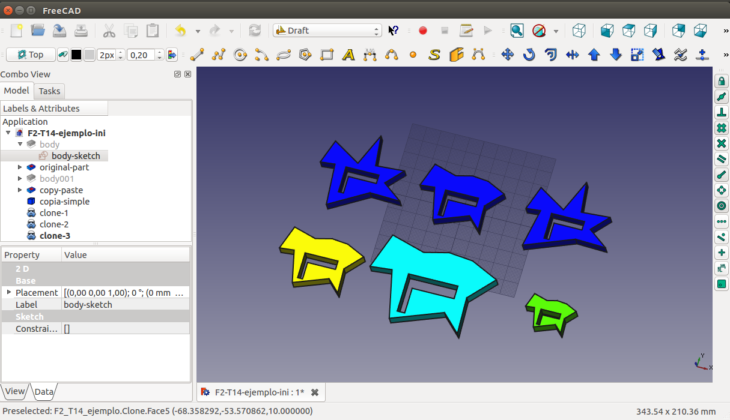The image size is (730, 420).
Task: Activate the Move tool with four arrows
Action: click(x=507, y=55)
